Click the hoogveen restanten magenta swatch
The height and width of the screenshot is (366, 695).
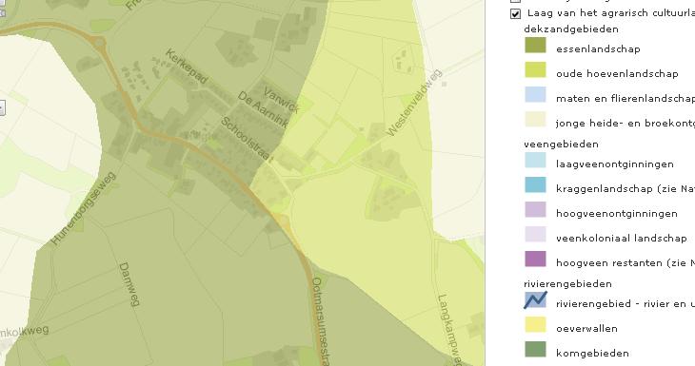click(535, 260)
